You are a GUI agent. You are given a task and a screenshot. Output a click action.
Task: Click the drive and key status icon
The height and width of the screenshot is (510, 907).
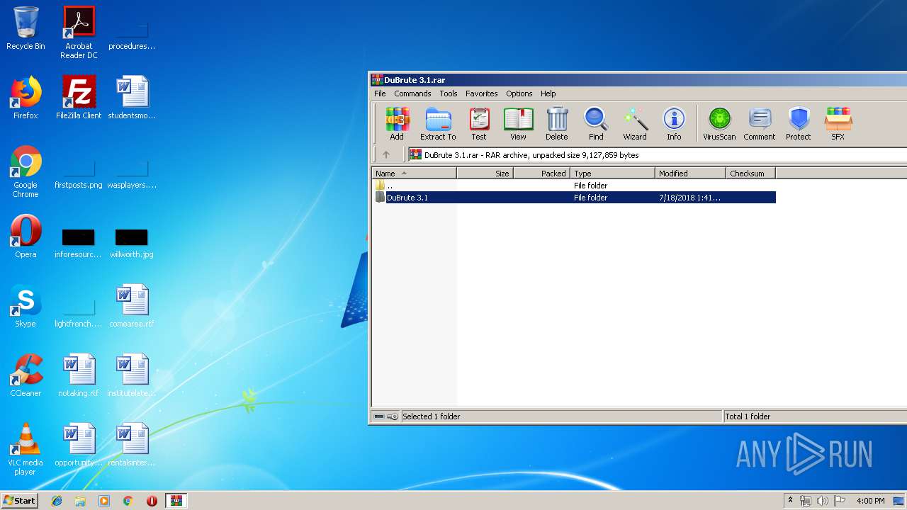pyautogui.click(x=385, y=416)
